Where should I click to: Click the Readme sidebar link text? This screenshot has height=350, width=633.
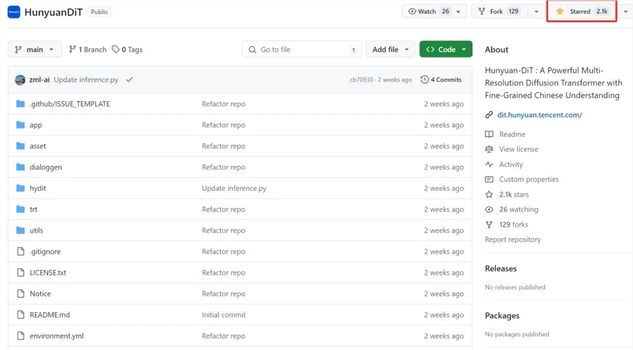click(512, 134)
